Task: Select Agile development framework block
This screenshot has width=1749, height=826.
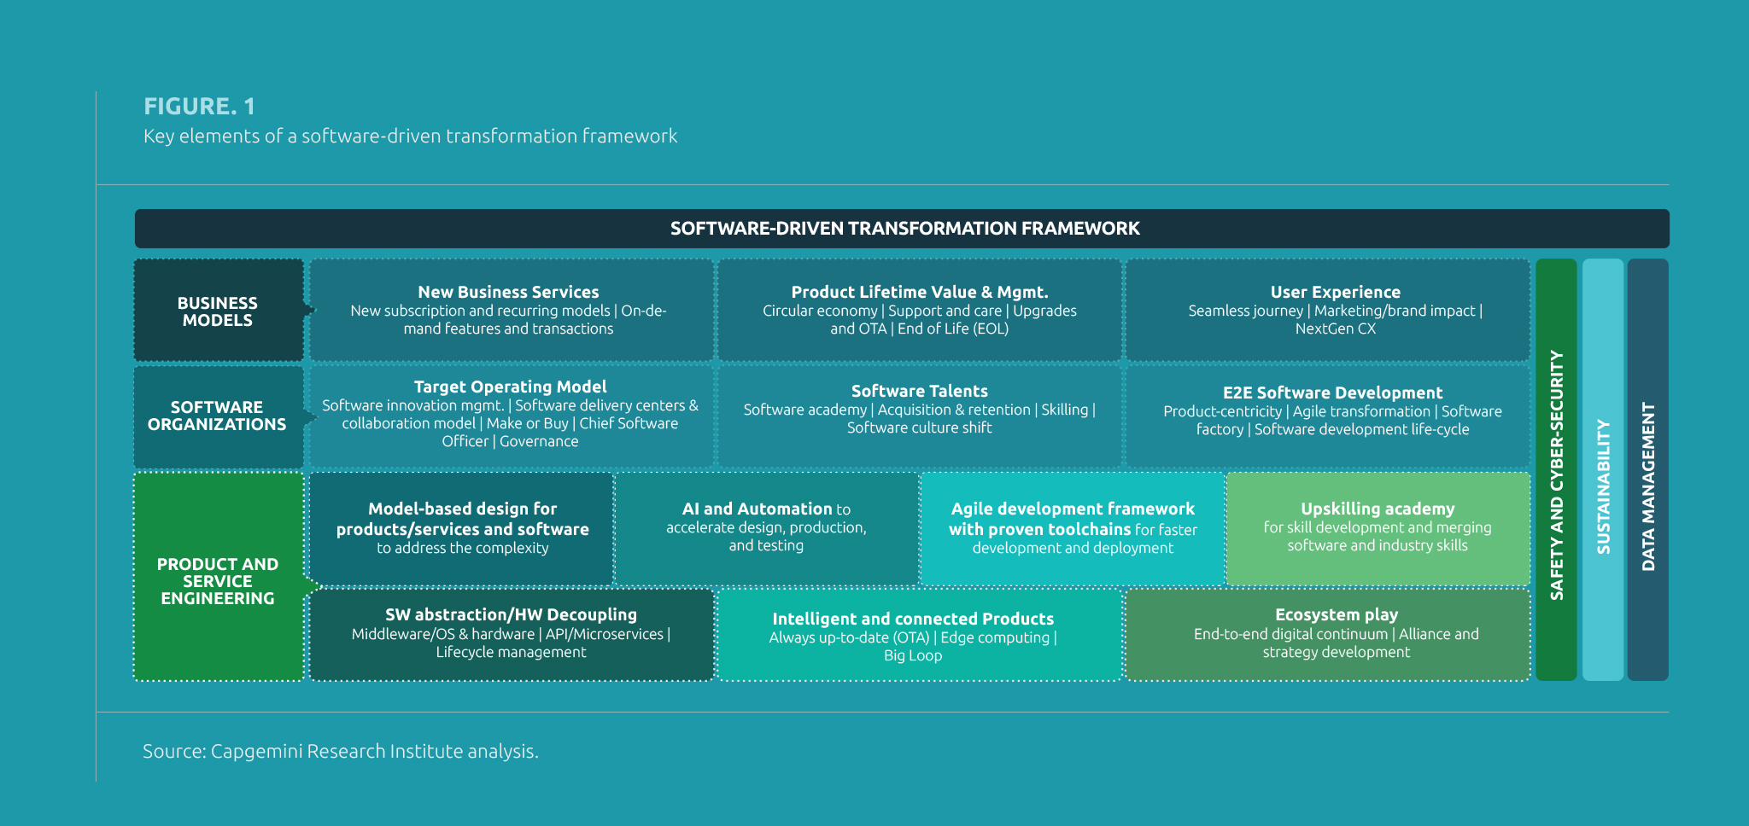Action: pos(1073,527)
